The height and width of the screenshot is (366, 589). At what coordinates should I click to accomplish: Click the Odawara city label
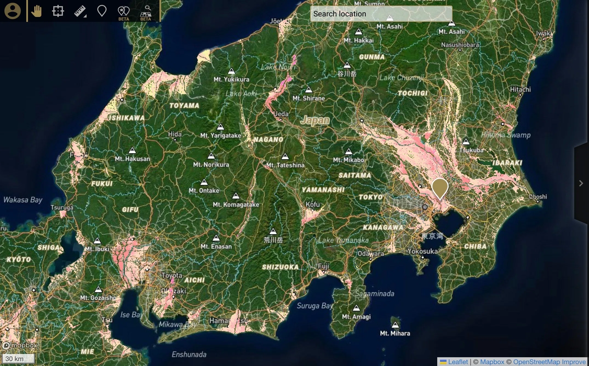371,254
